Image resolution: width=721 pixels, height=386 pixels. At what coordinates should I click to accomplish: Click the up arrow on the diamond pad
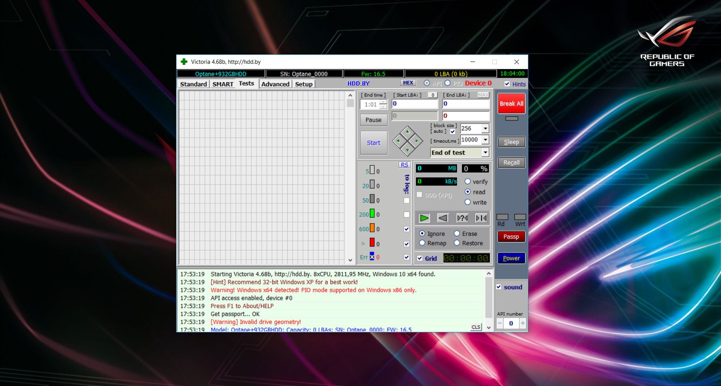(x=407, y=131)
